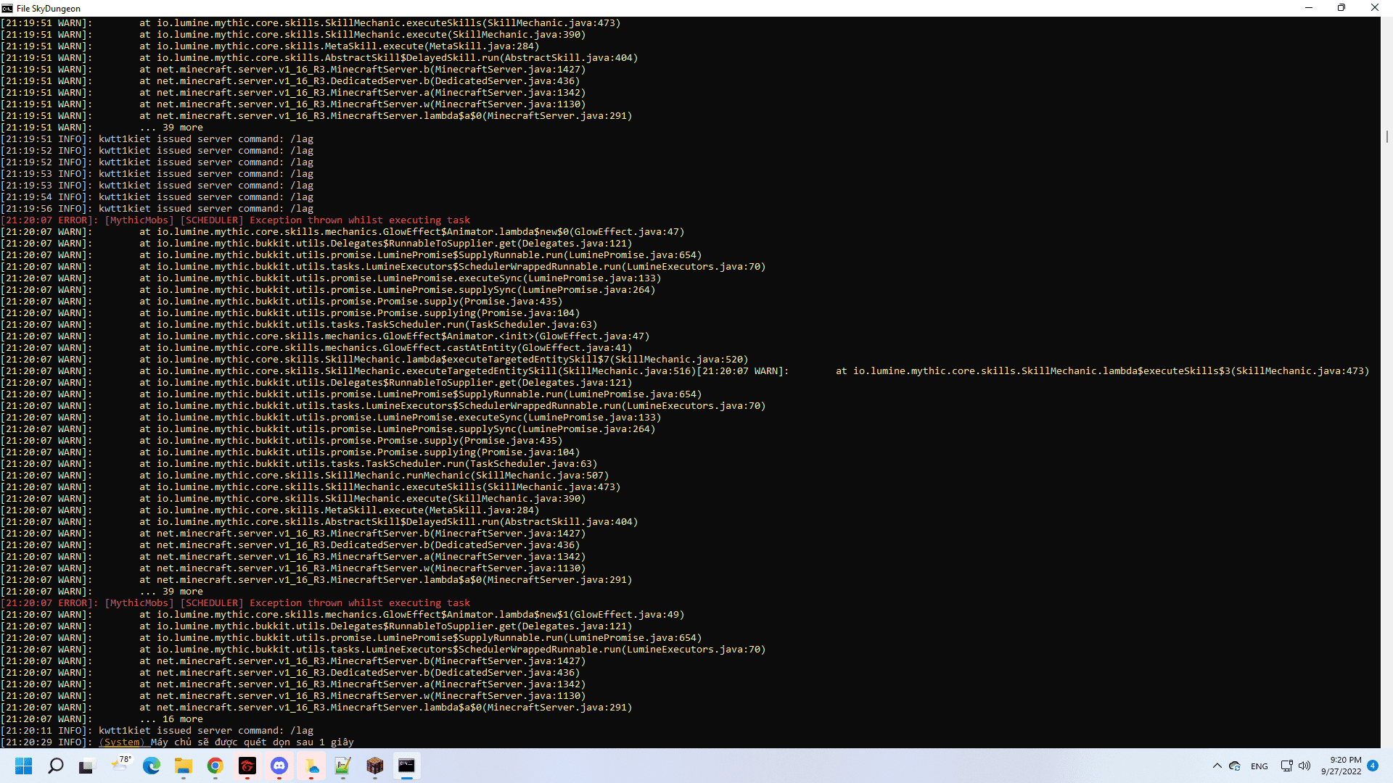
Task: Click the OneDrive sync tray icon
Action: (x=1235, y=766)
